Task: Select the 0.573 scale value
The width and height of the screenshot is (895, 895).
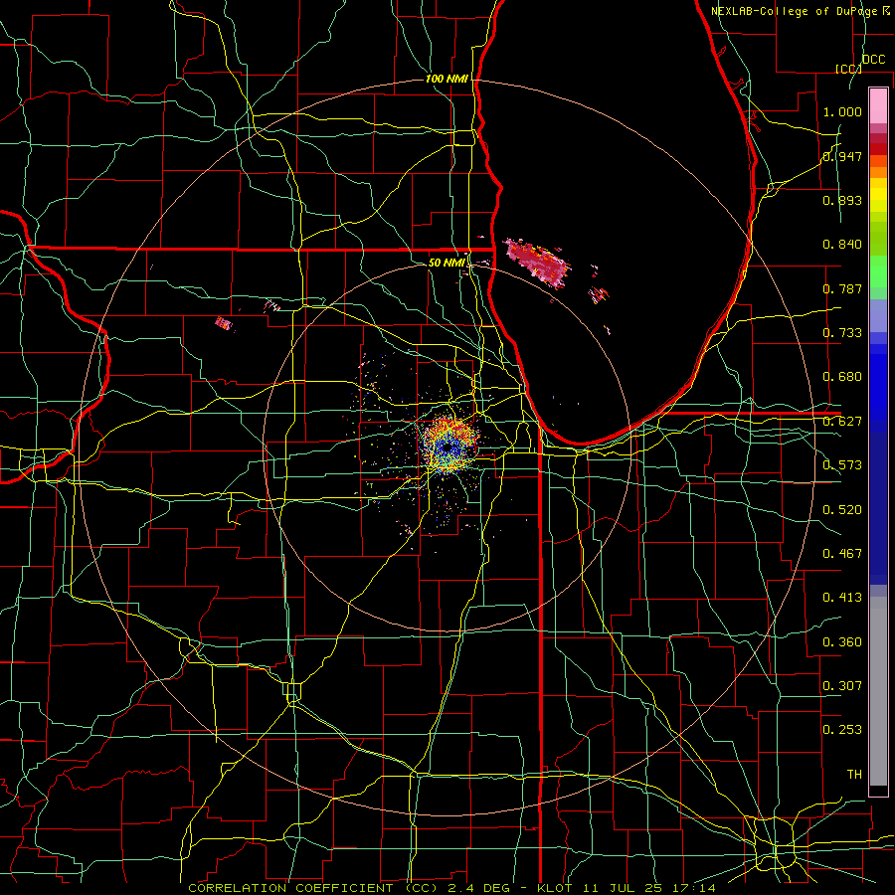Action: (842, 465)
